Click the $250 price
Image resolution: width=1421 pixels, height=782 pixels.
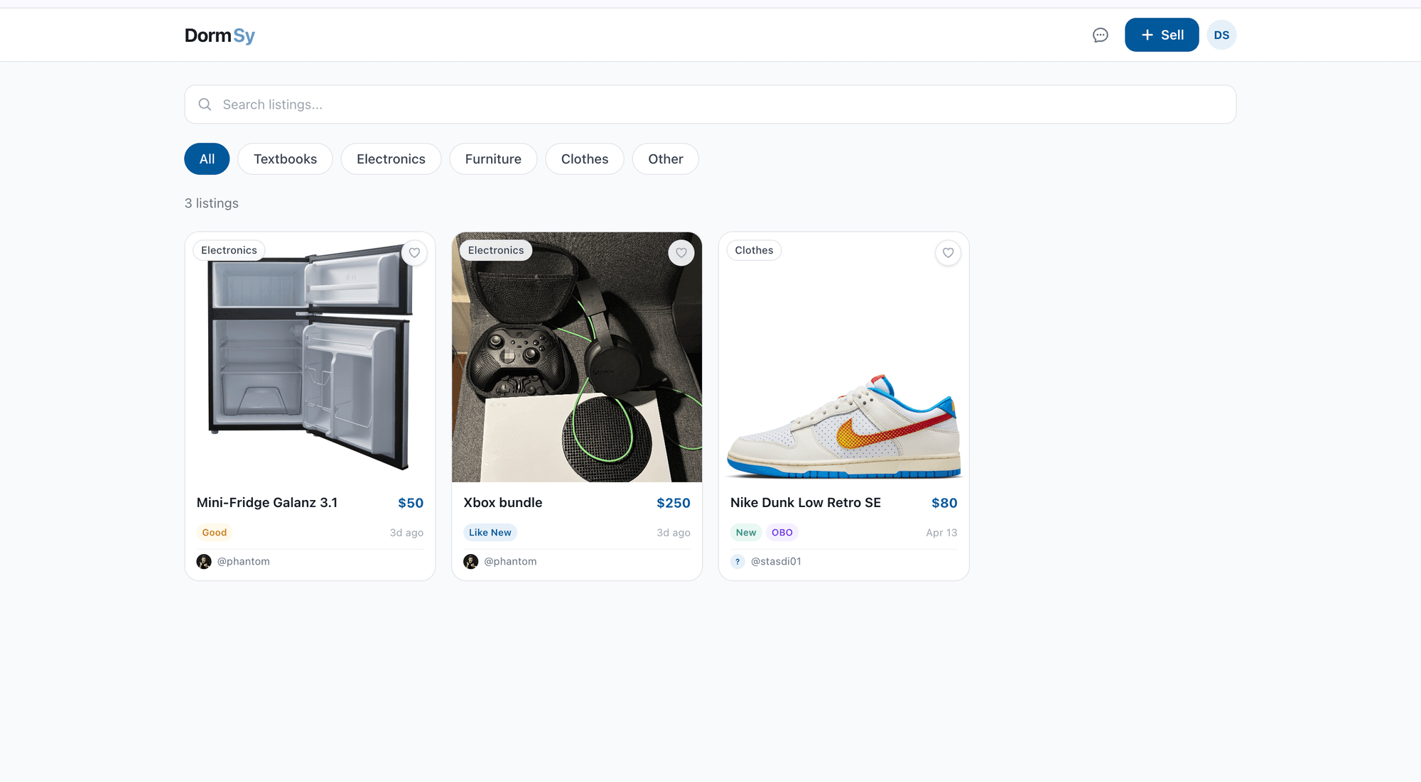tap(674, 503)
